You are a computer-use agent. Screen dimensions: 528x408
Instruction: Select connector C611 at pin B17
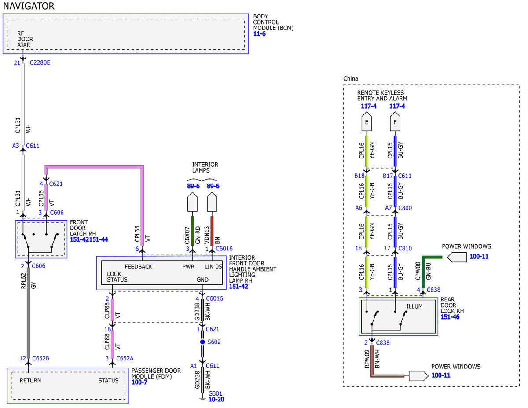(x=405, y=176)
